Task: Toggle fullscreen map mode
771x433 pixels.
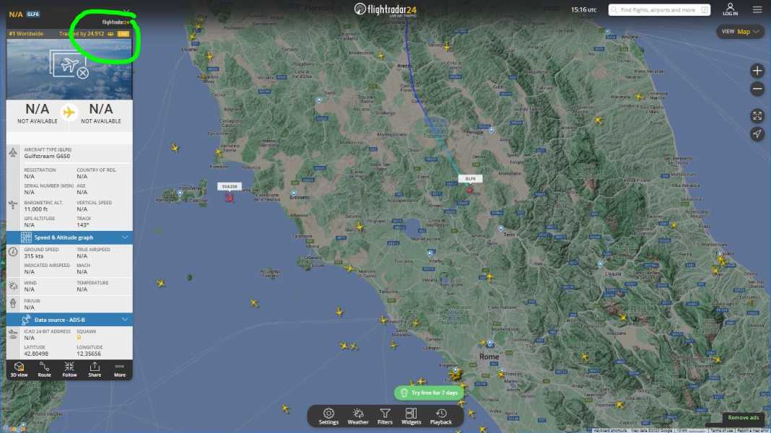Action: pos(757,116)
